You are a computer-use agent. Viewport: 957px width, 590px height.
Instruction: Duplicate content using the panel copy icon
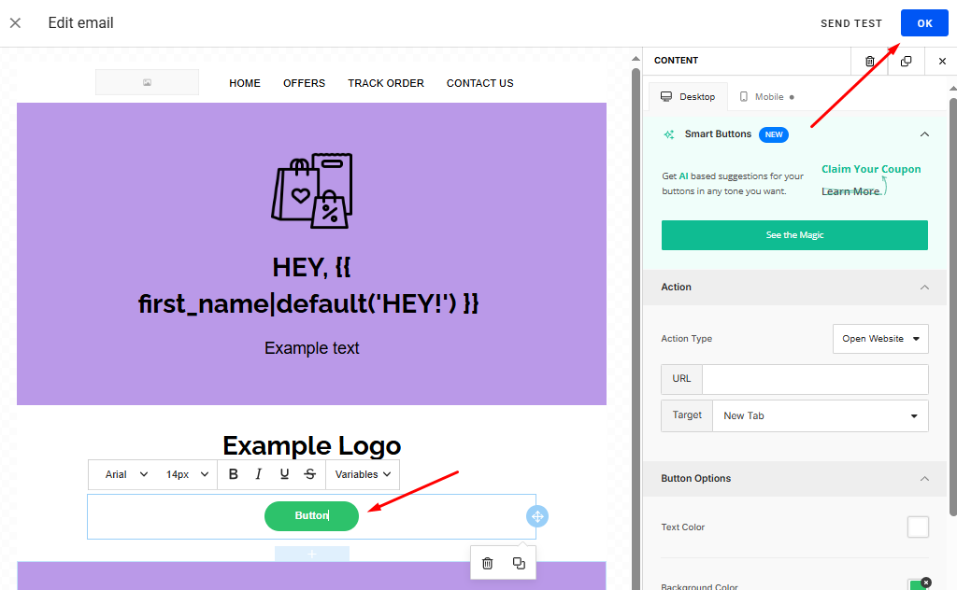click(x=906, y=61)
